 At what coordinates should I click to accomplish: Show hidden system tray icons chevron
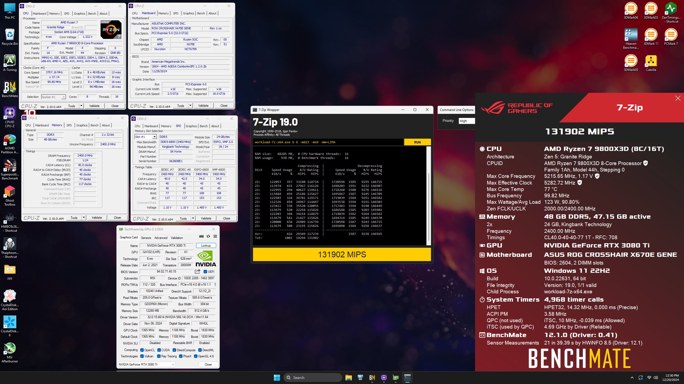point(632,378)
